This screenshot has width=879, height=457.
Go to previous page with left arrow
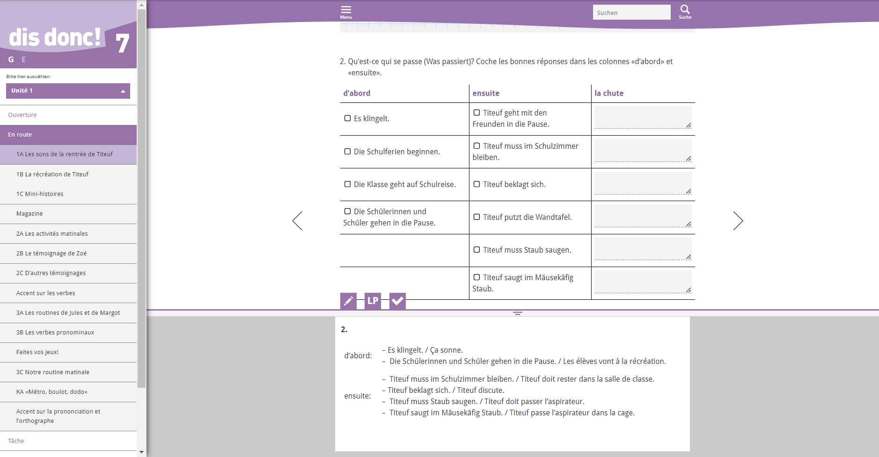298,221
